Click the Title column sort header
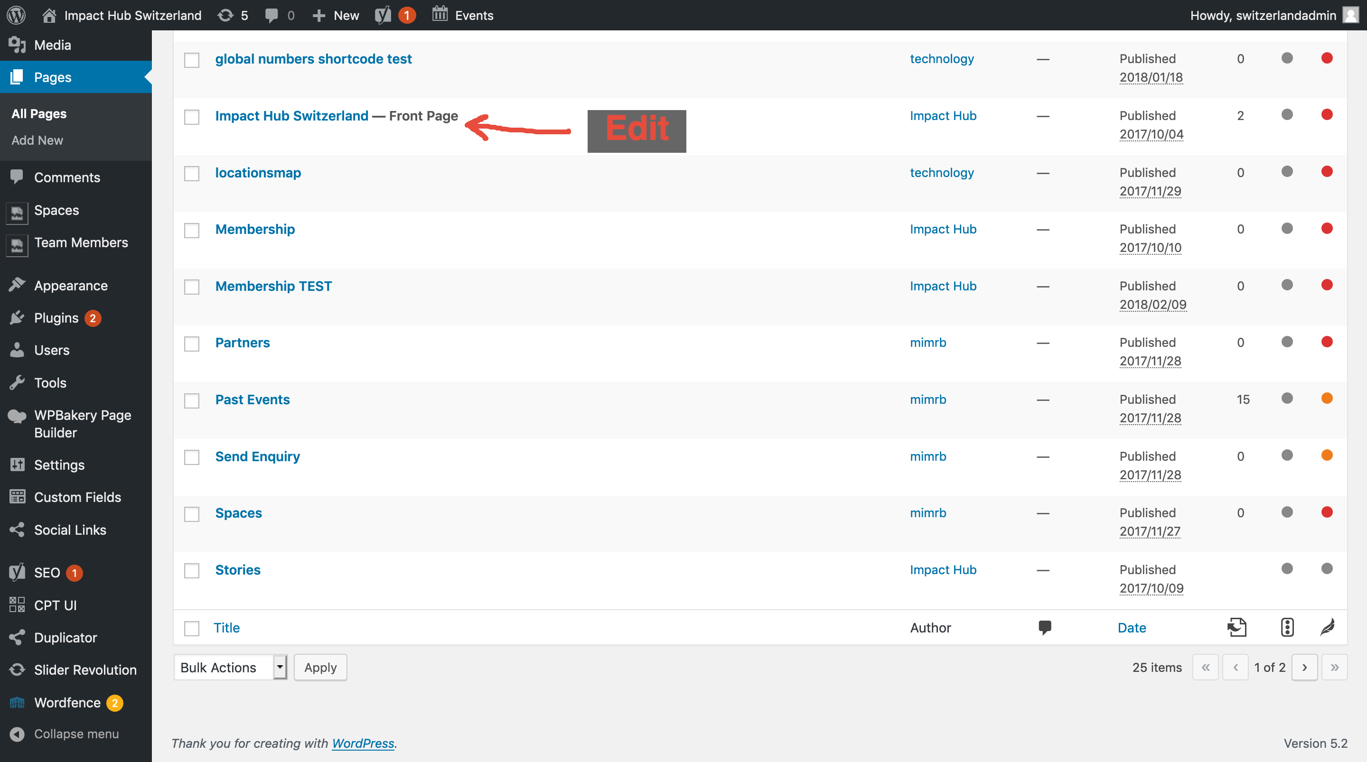Screen dimensions: 1367x762 click(x=226, y=627)
